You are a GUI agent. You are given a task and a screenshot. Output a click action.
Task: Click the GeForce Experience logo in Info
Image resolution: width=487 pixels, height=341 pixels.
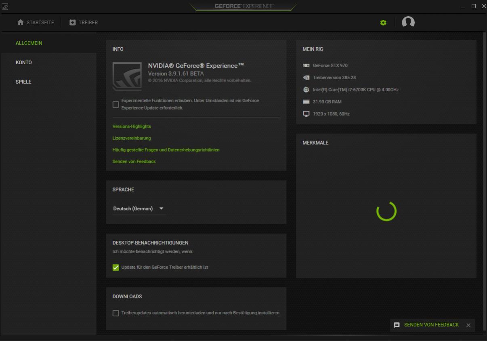click(x=127, y=76)
